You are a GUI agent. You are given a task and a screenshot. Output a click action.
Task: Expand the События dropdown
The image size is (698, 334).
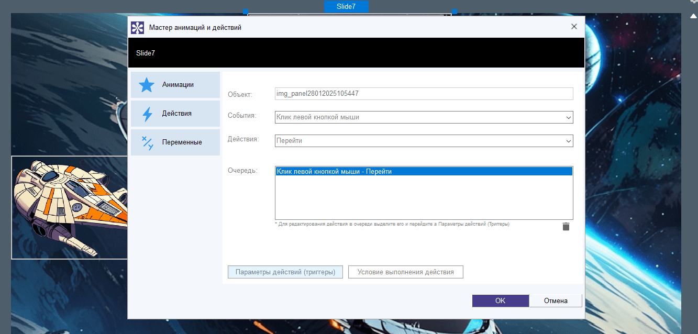pyautogui.click(x=569, y=117)
